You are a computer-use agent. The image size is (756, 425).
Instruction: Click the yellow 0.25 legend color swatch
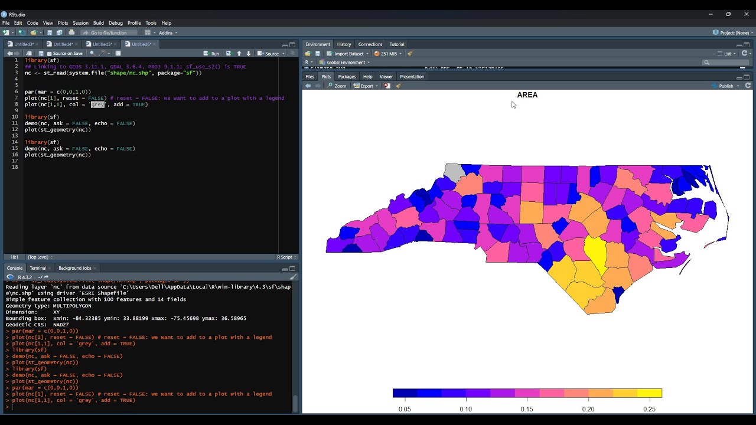(x=650, y=393)
